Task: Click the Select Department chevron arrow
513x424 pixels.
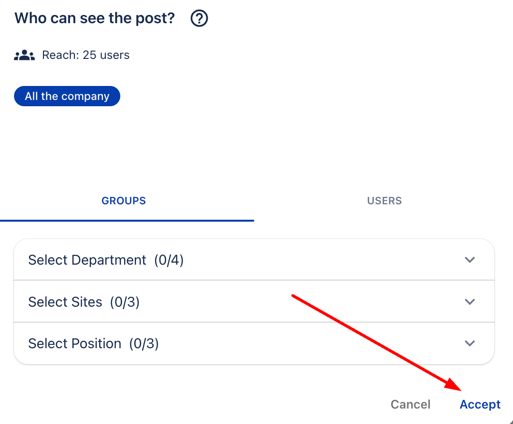Action: 470,260
